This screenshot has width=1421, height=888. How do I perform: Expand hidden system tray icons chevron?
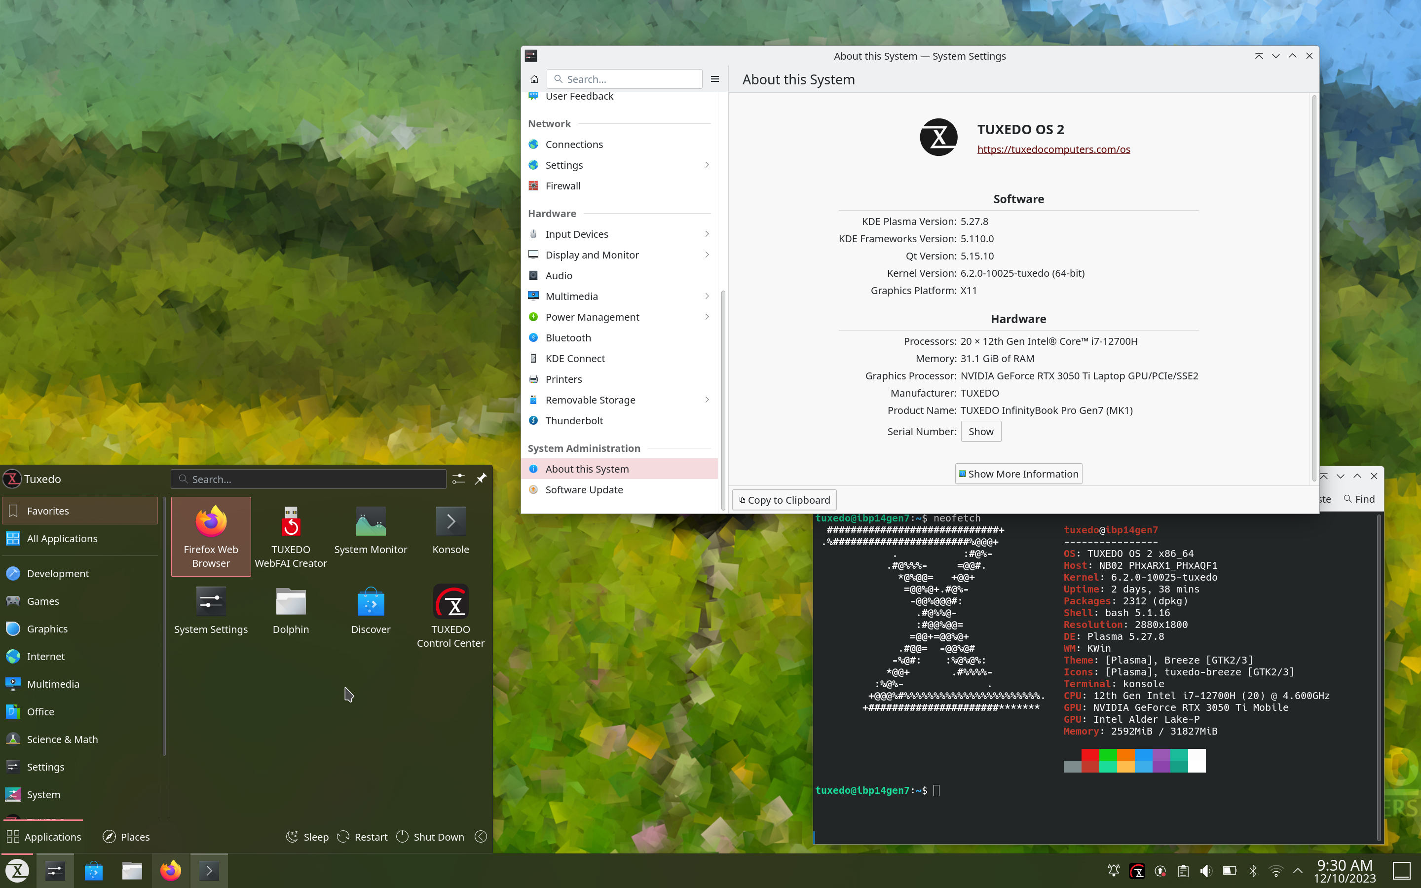coord(1297,871)
